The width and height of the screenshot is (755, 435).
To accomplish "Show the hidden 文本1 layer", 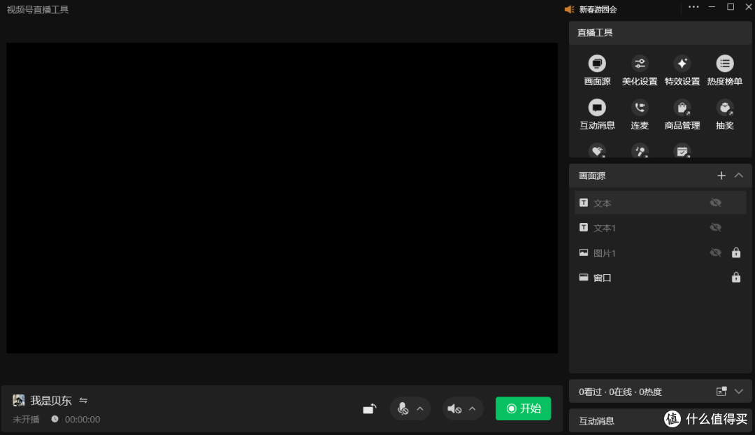I will pos(716,227).
